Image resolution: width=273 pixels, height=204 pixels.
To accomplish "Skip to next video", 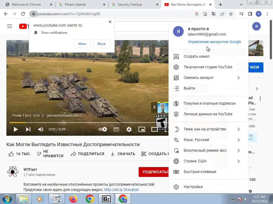I will click(x=28, y=129).
